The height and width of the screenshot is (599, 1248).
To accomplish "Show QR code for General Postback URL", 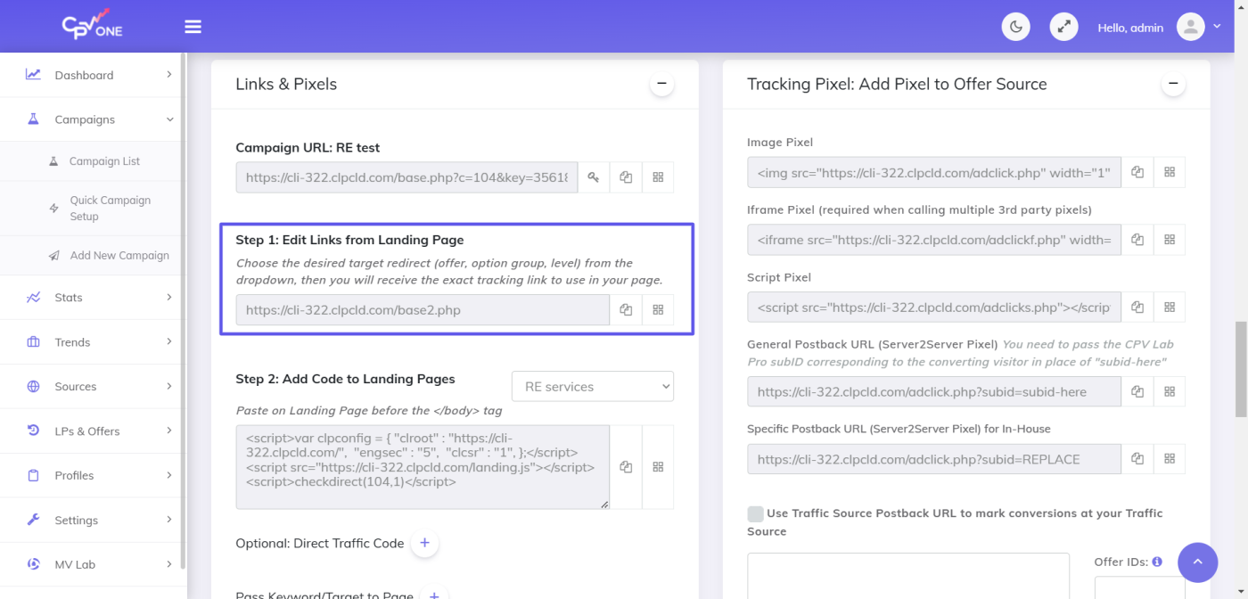I will pyautogui.click(x=1170, y=391).
